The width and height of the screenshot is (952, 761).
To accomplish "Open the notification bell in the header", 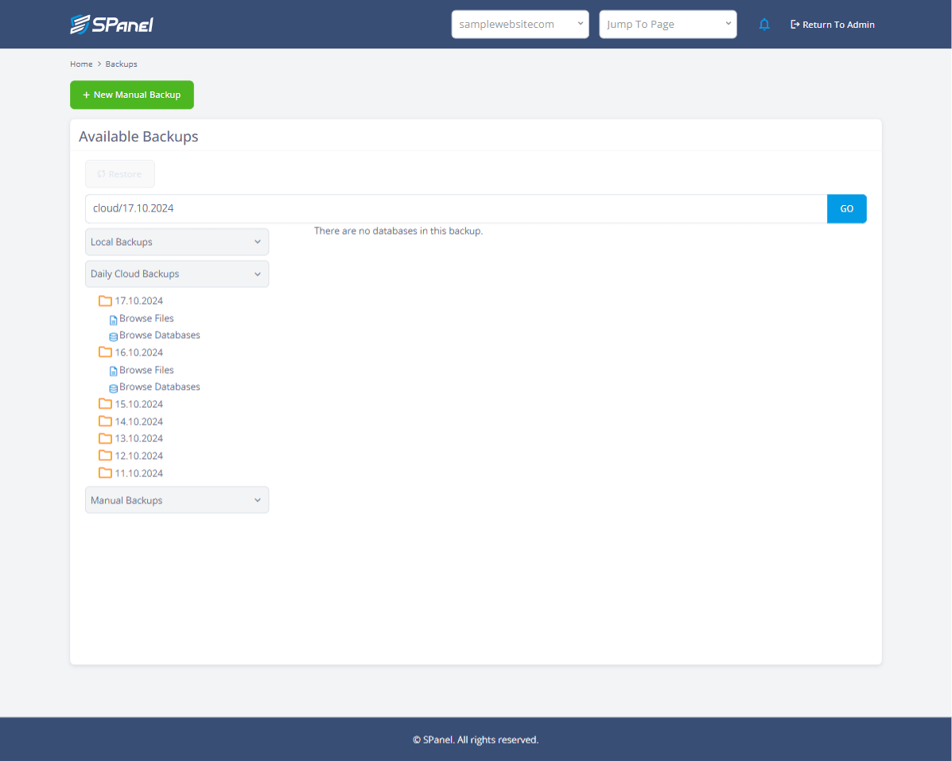I will click(764, 24).
